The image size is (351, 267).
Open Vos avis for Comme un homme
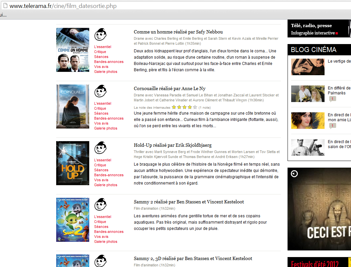pos(101,67)
